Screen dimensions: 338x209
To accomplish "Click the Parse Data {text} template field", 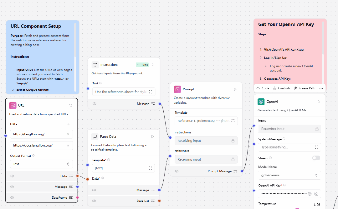I will (123, 168).
